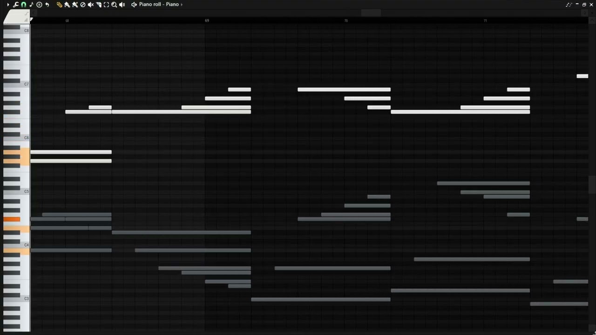596x335 pixels.
Task: Click bar 68 on the timeline ruler
Action: (x=67, y=21)
